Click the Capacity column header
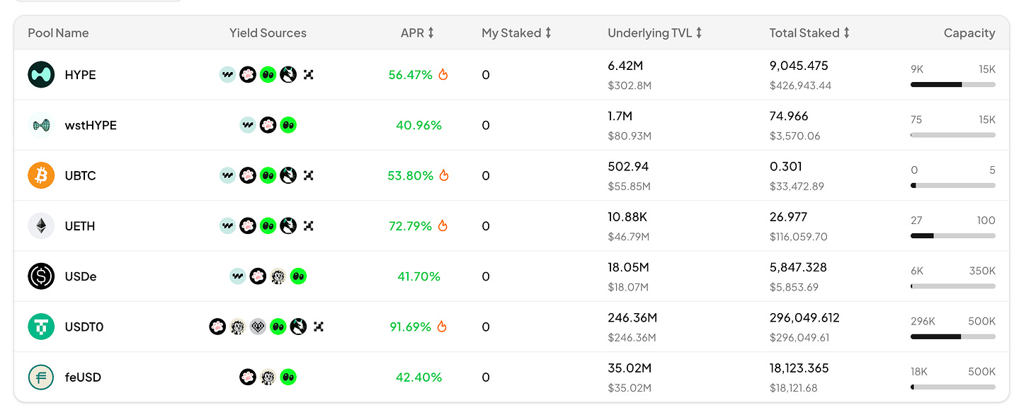Image resolution: width=1031 pixels, height=417 pixels. click(x=969, y=33)
